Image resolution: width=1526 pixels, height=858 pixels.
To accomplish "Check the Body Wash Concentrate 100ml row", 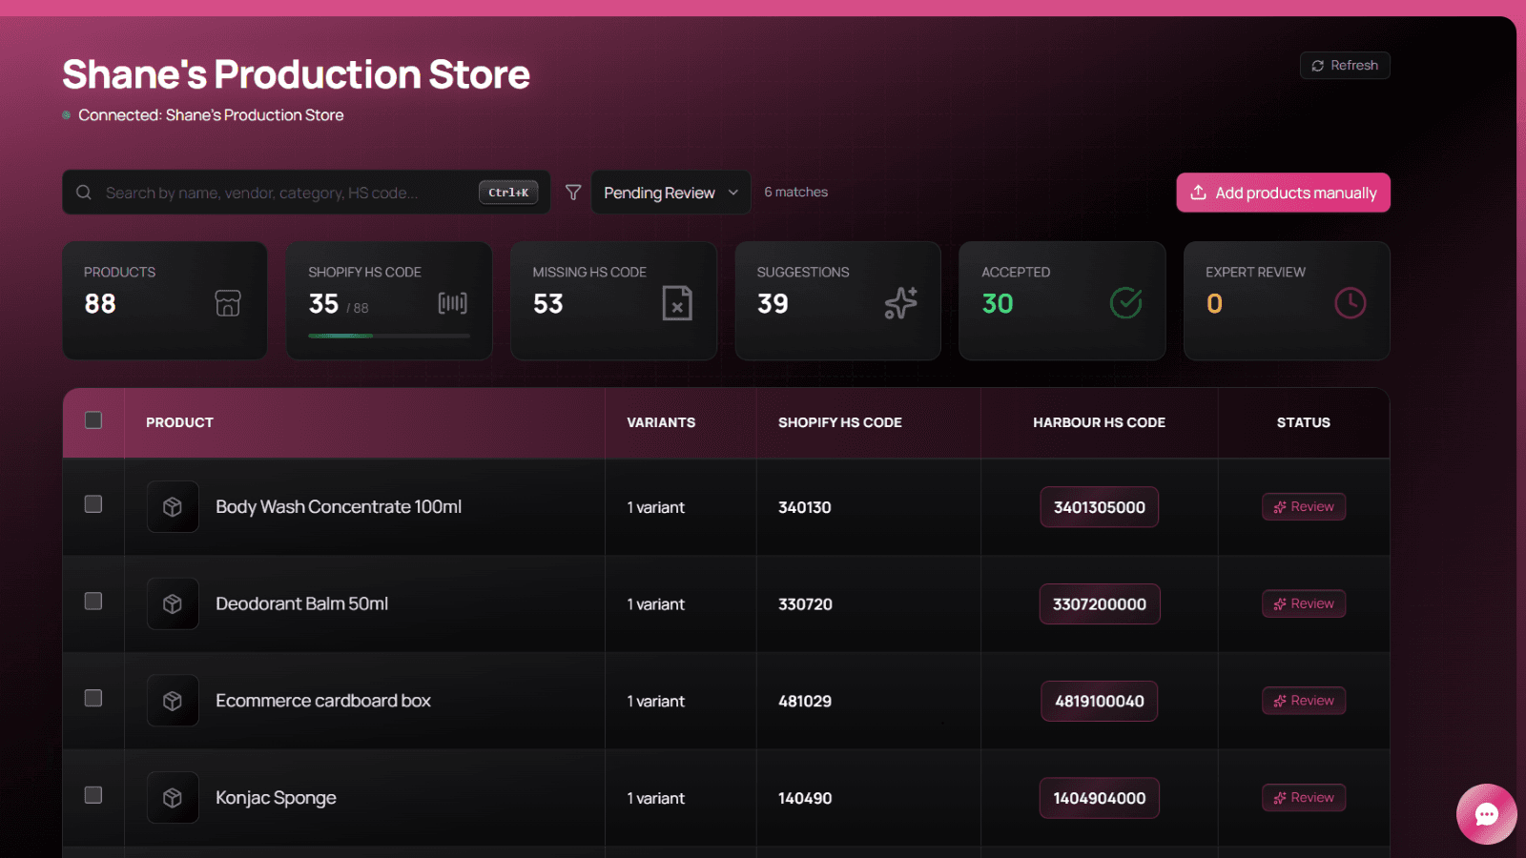I will [93, 504].
